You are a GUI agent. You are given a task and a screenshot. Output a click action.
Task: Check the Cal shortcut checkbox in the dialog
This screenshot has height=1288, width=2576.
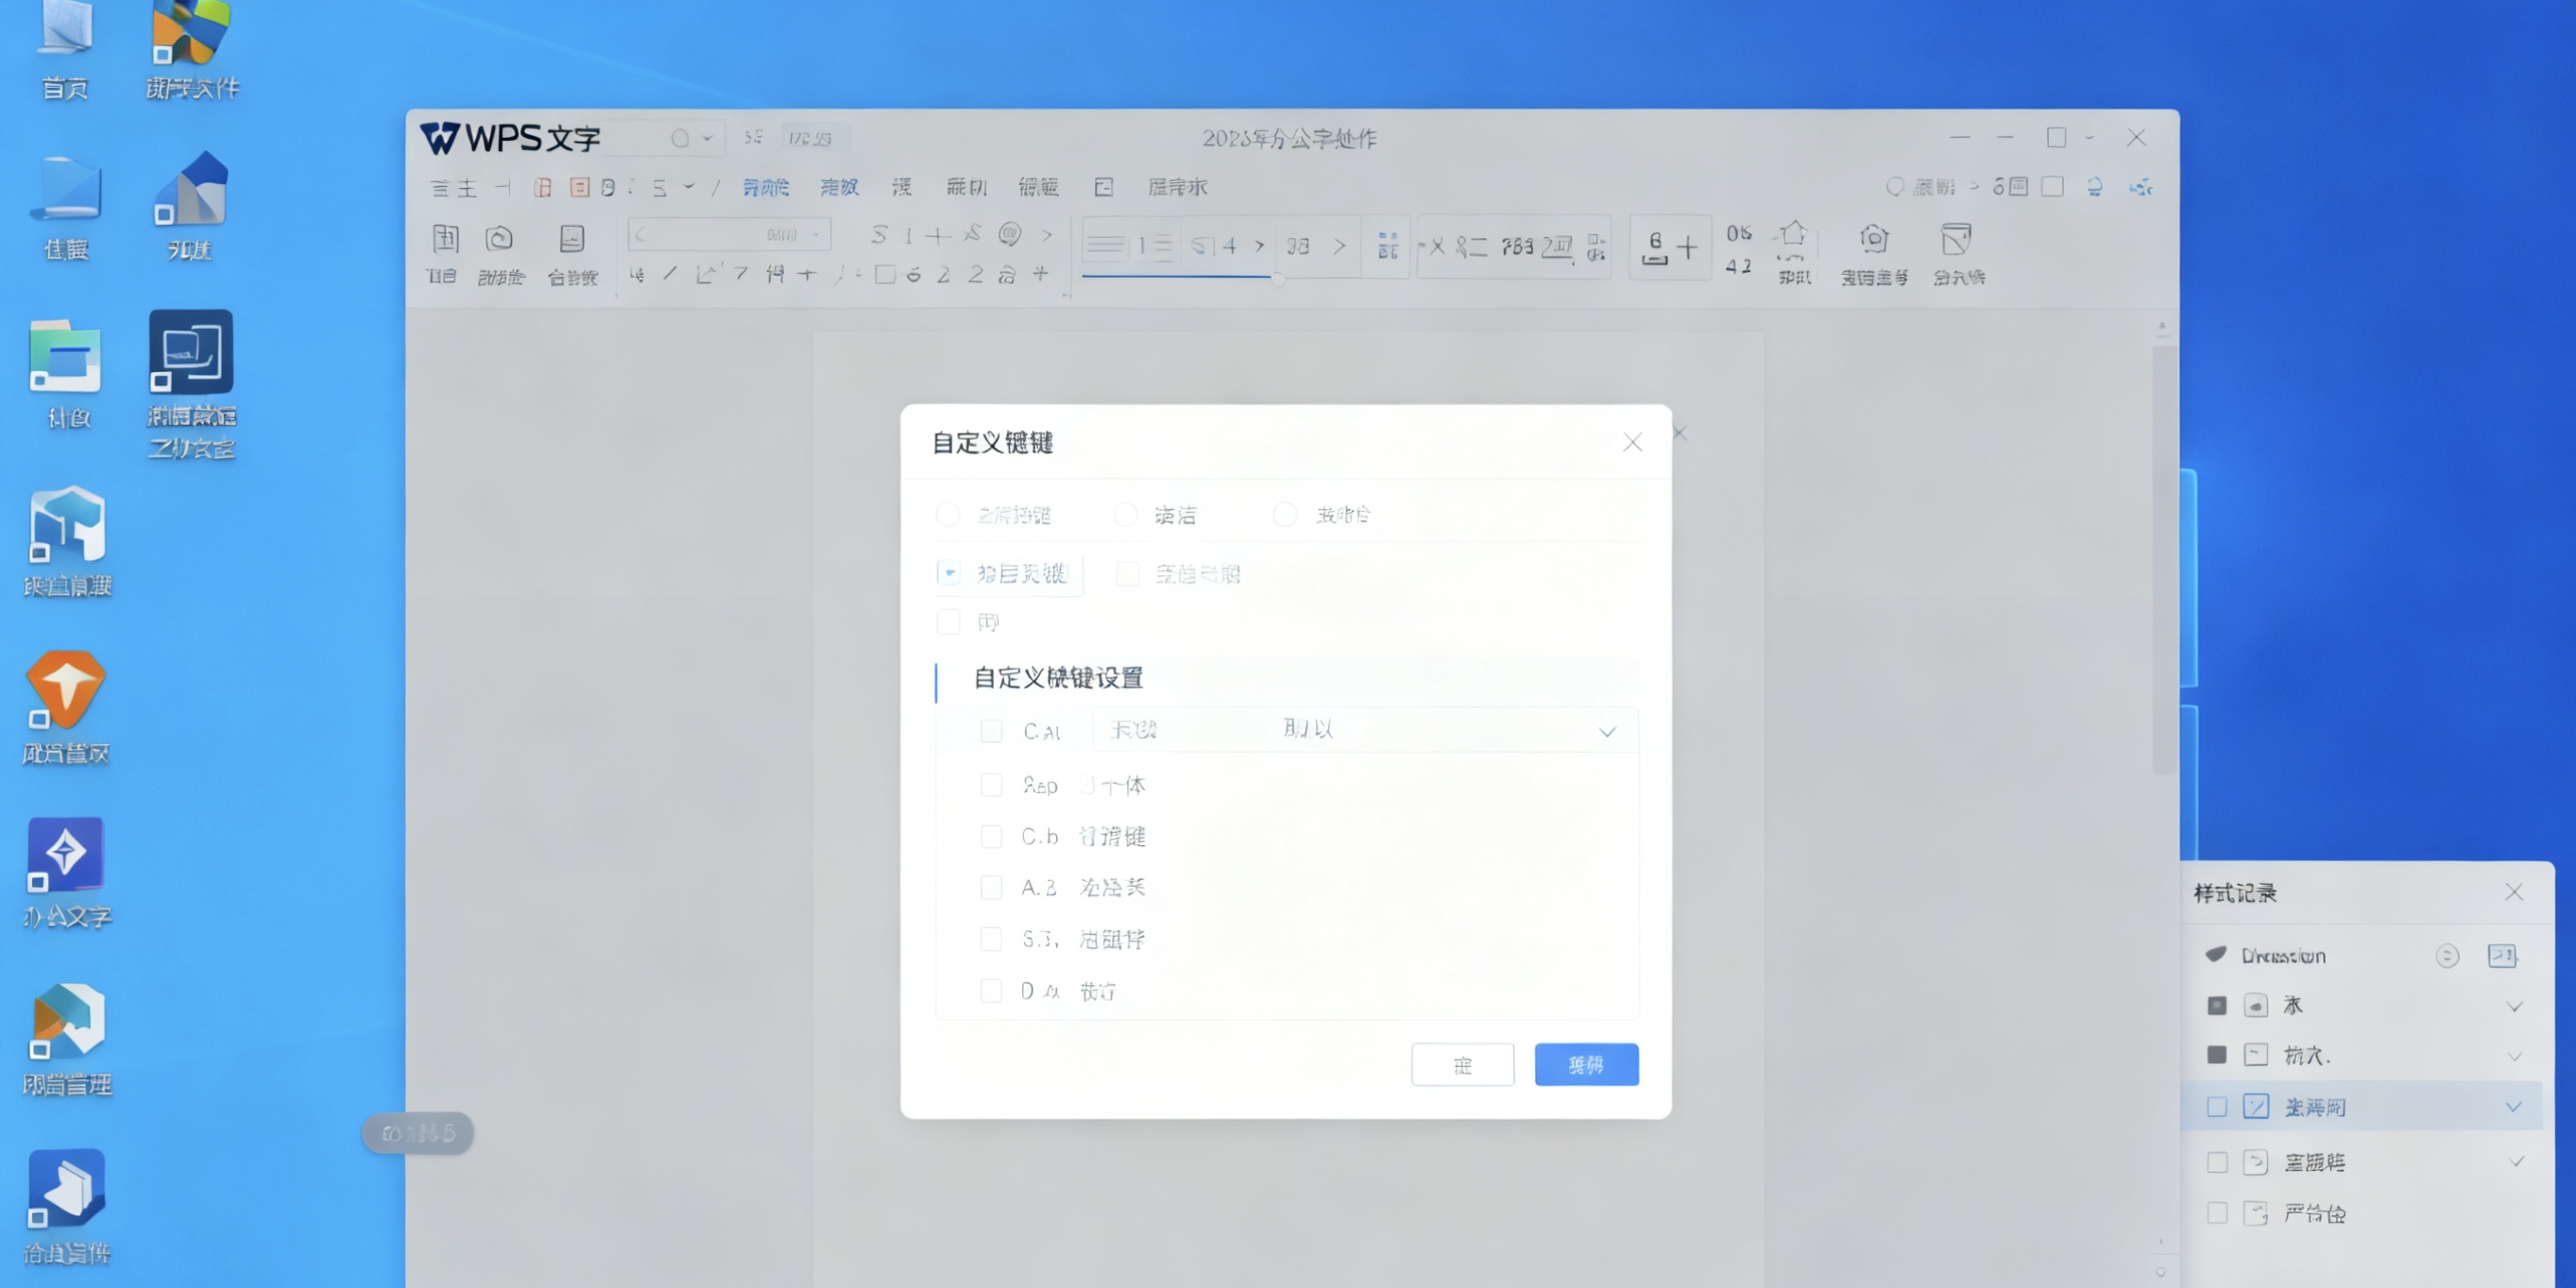(991, 731)
